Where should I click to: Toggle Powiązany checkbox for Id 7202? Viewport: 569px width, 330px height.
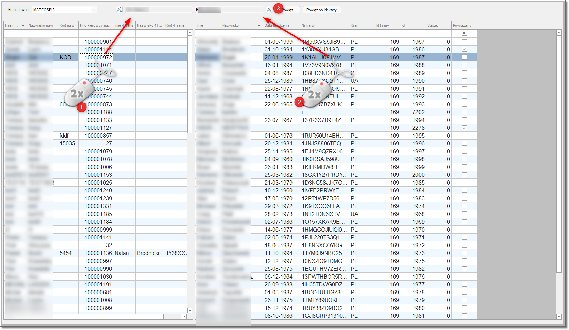464,112
